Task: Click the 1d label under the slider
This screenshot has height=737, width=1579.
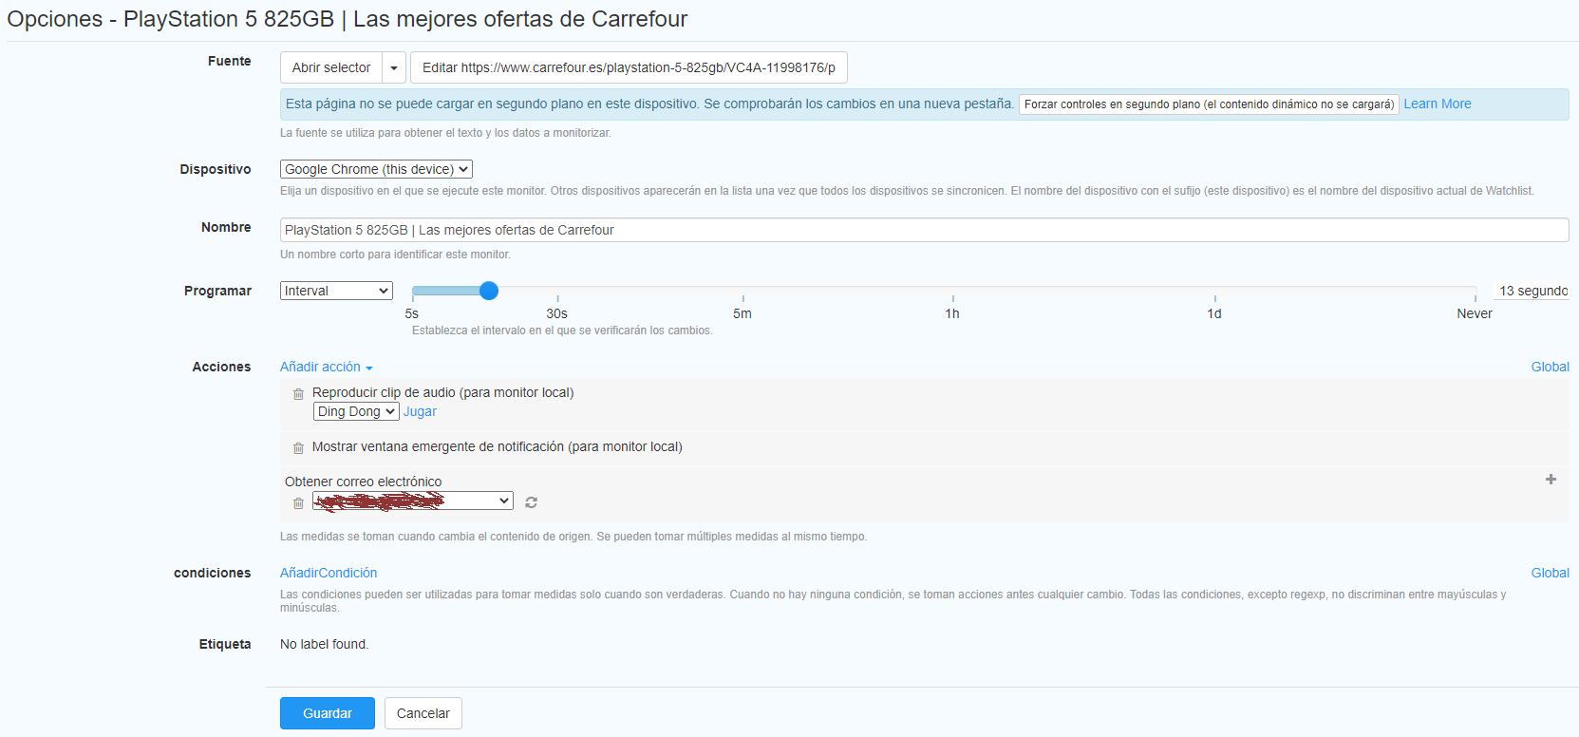Action: coord(1214,313)
